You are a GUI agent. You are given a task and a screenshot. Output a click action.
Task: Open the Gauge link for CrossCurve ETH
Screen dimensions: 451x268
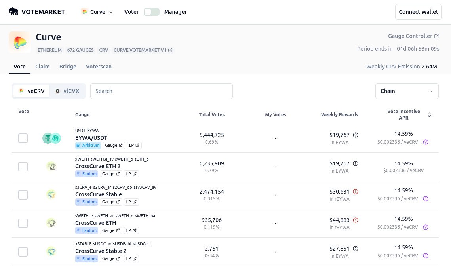point(111,230)
